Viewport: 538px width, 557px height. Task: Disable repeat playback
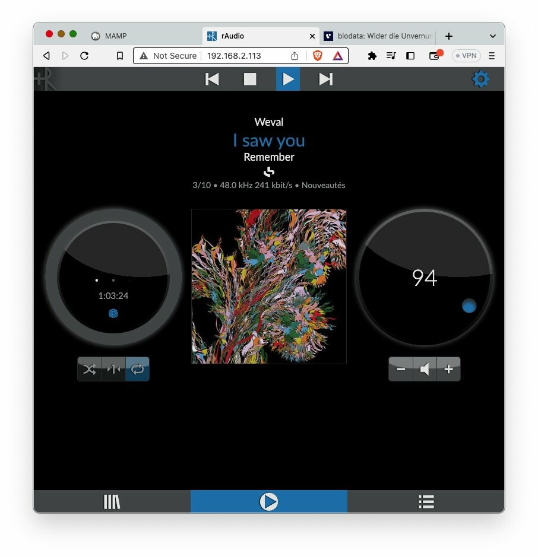137,369
